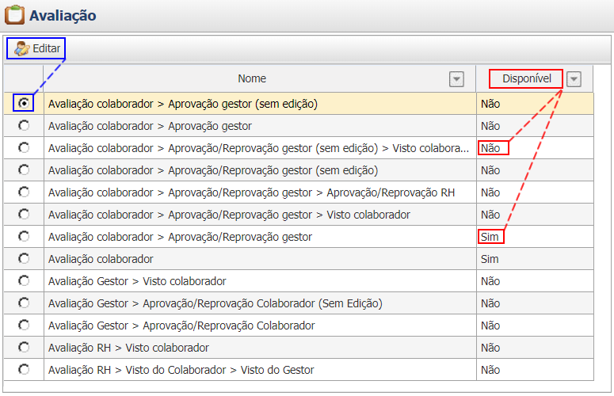Viewport: 614px width, 396px height.
Task: Select radio for plain 'Avaliação colaborador' row
Action: coord(24,258)
